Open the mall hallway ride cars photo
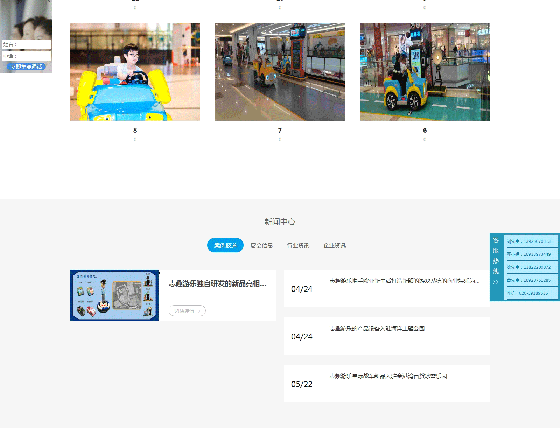Screen dimensions: 560x428 [280, 72]
